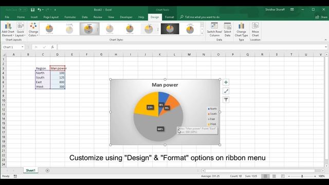Open the Data tab
The width and height of the screenshot is (329, 185).
[x=85, y=17]
